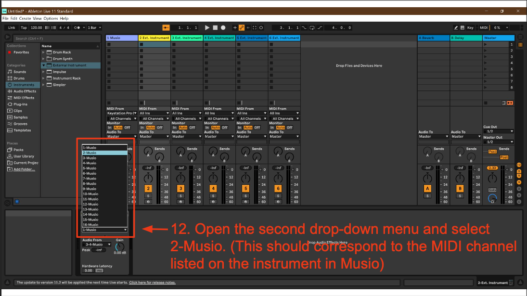
Task: Click the Tap tempo button
Action: (x=24, y=27)
